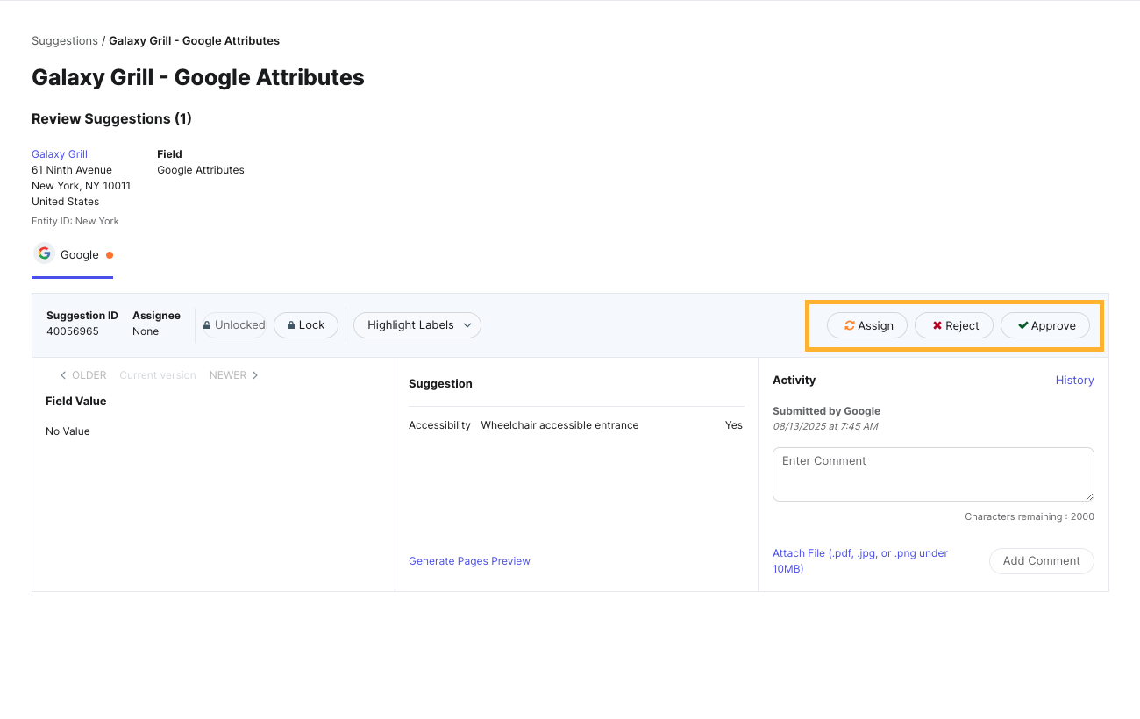This screenshot has height=719, width=1140.
Task: Click the open-lock icon on the Unlocked button
Action: coord(210,324)
